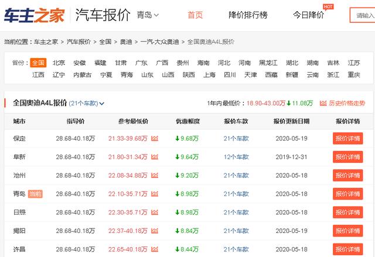The image size is (375, 257).
Task: Open 21个车款 link in 保定 row
Action: point(236,138)
